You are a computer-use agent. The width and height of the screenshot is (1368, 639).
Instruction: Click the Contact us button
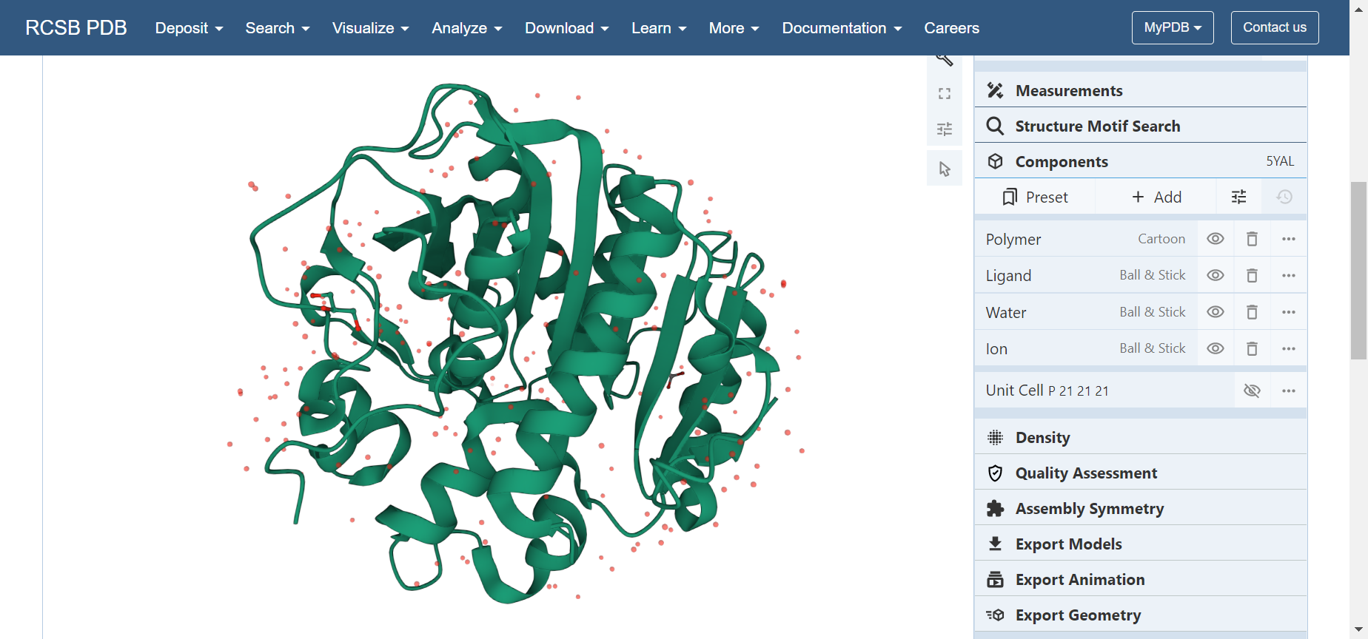1274,27
